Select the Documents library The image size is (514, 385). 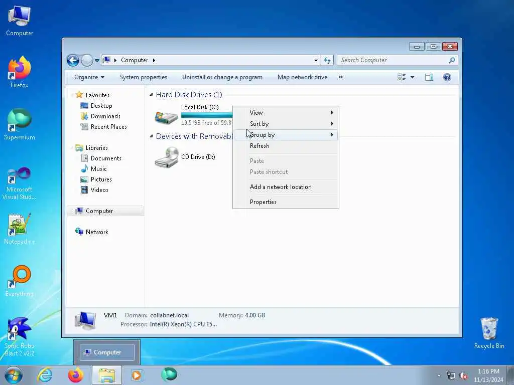coord(106,158)
